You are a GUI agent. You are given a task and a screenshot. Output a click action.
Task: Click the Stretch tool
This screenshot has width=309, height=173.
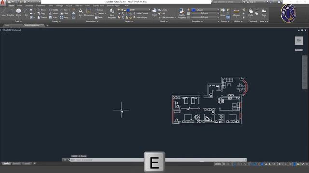[42, 17]
